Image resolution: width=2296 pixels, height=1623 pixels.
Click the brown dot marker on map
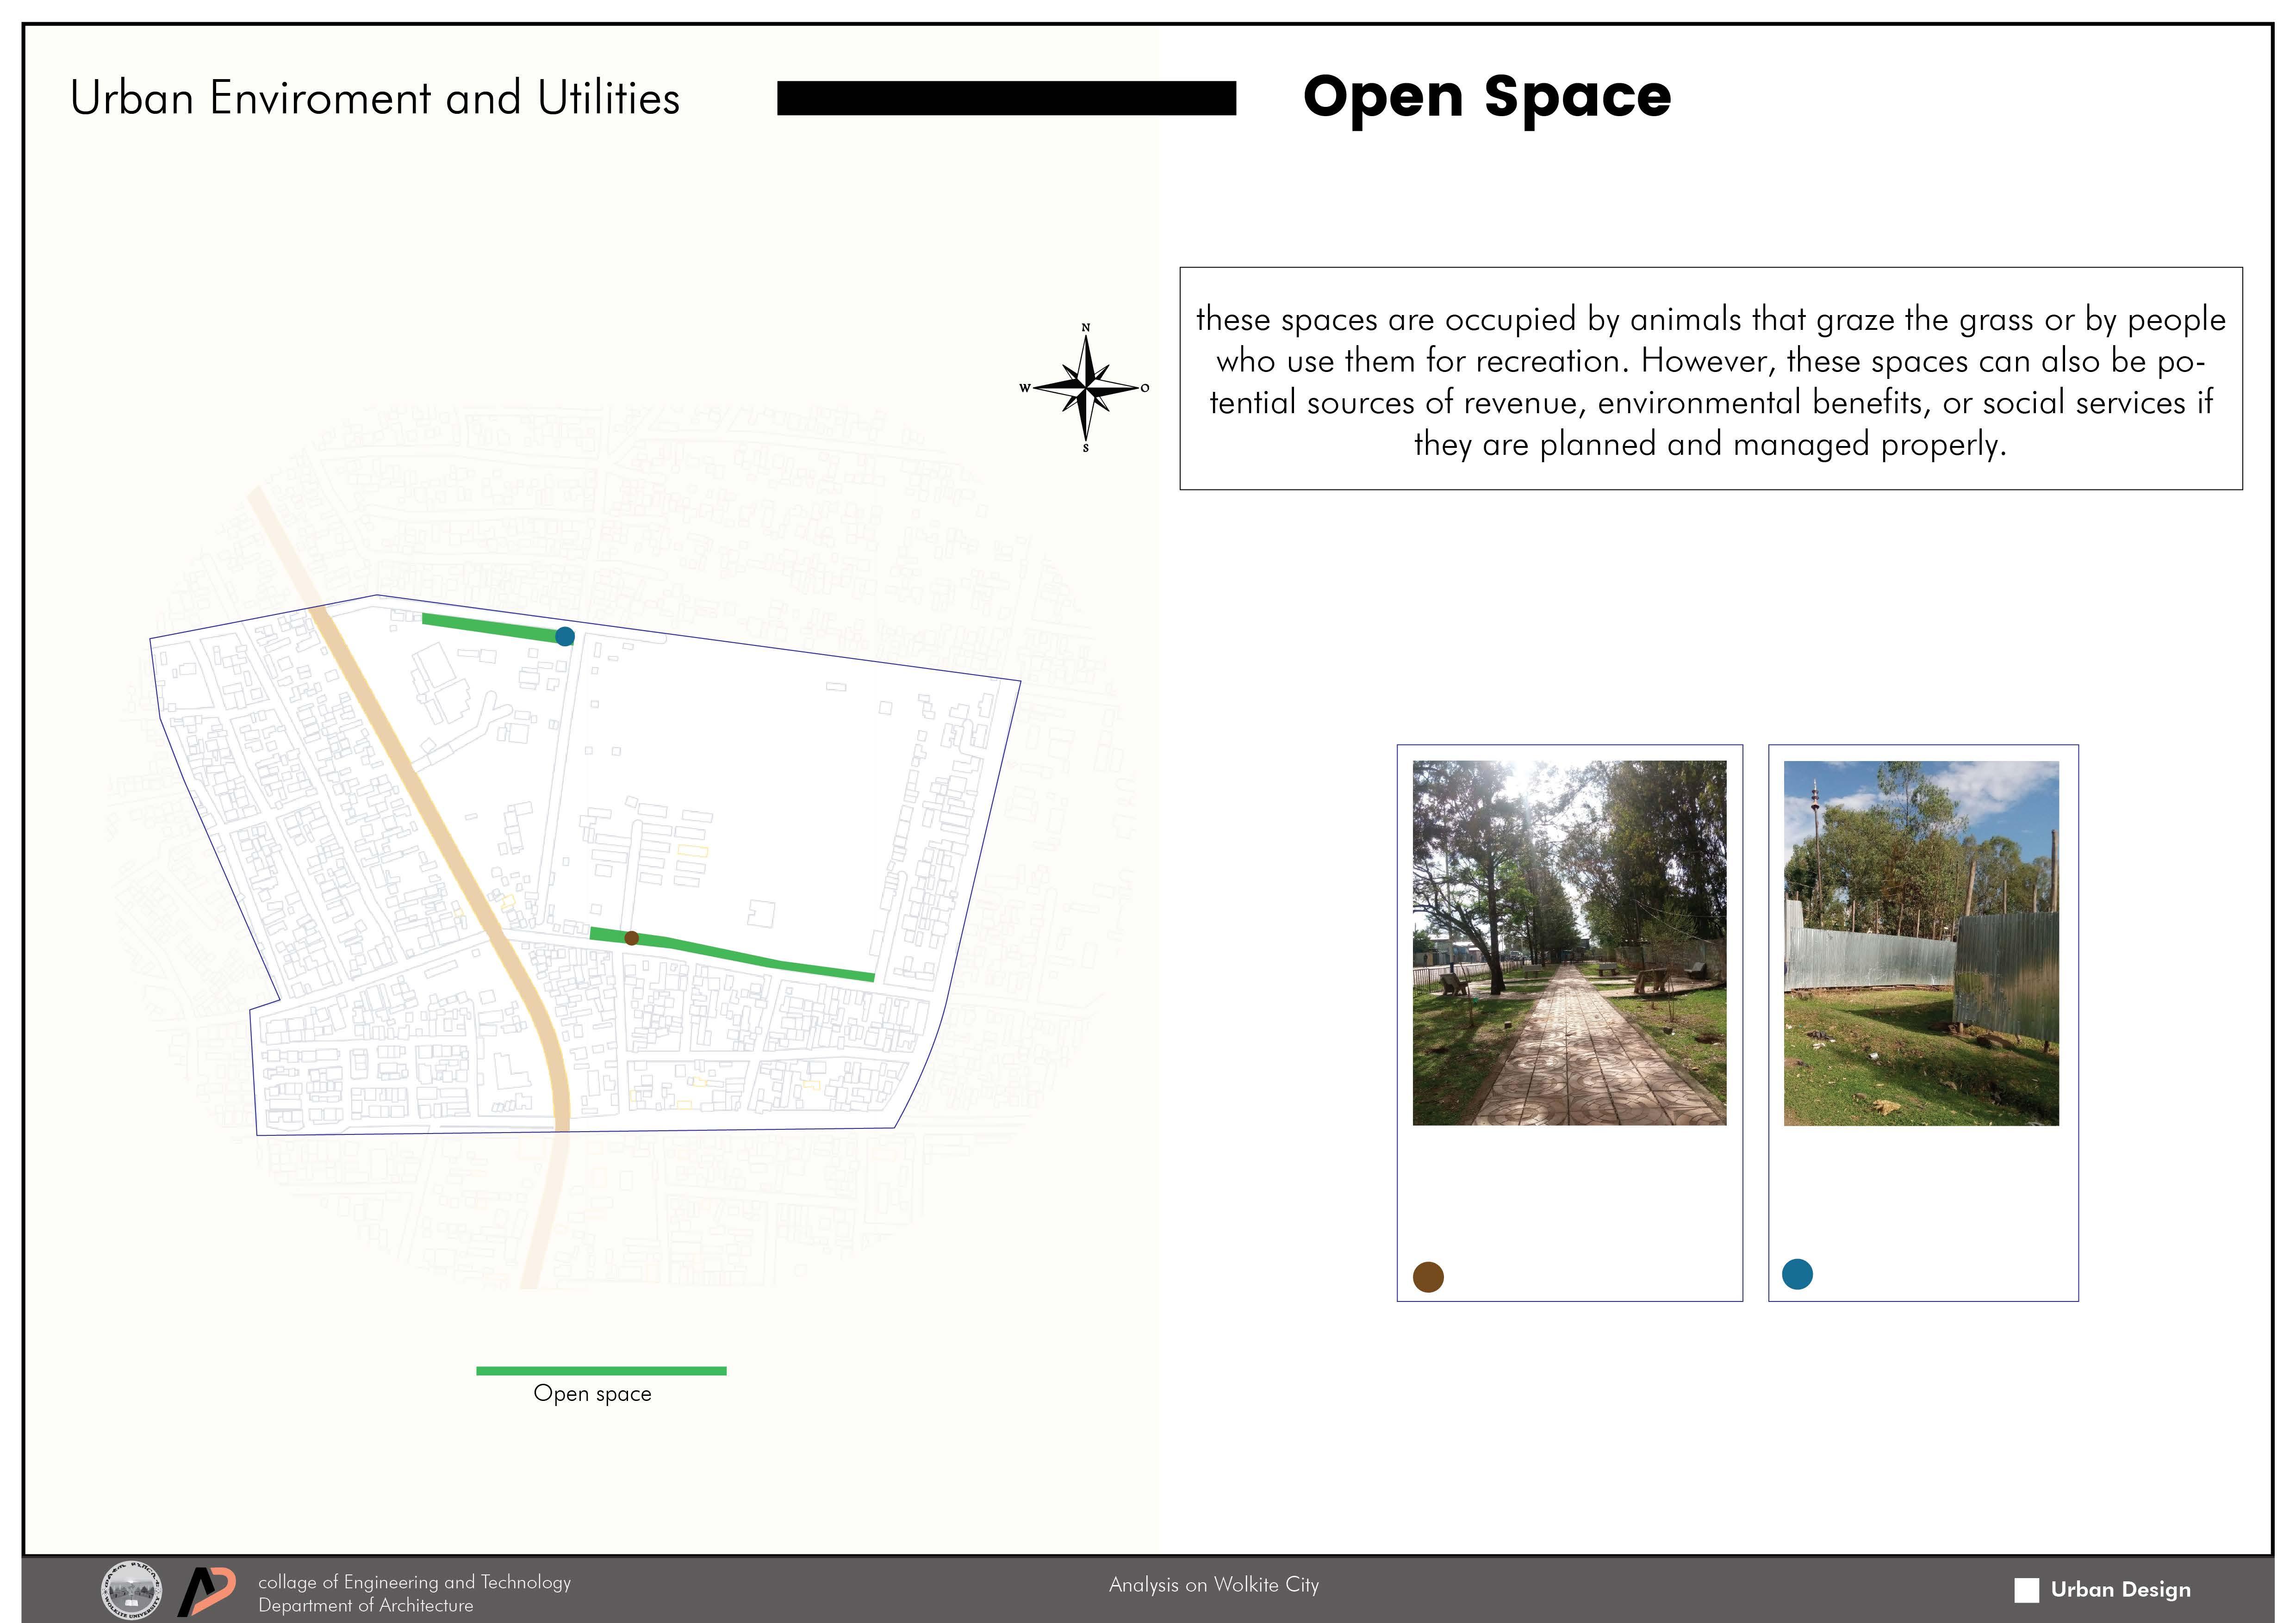pyautogui.click(x=631, y=938)
